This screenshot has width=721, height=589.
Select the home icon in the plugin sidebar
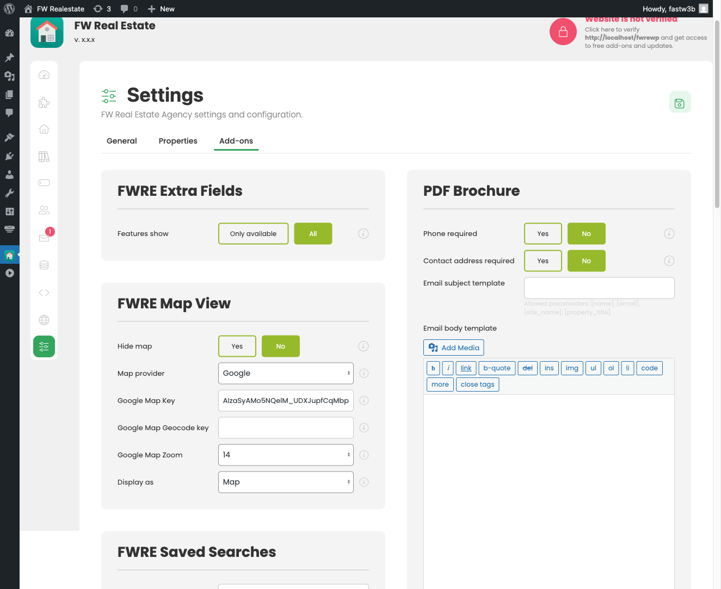44,128
